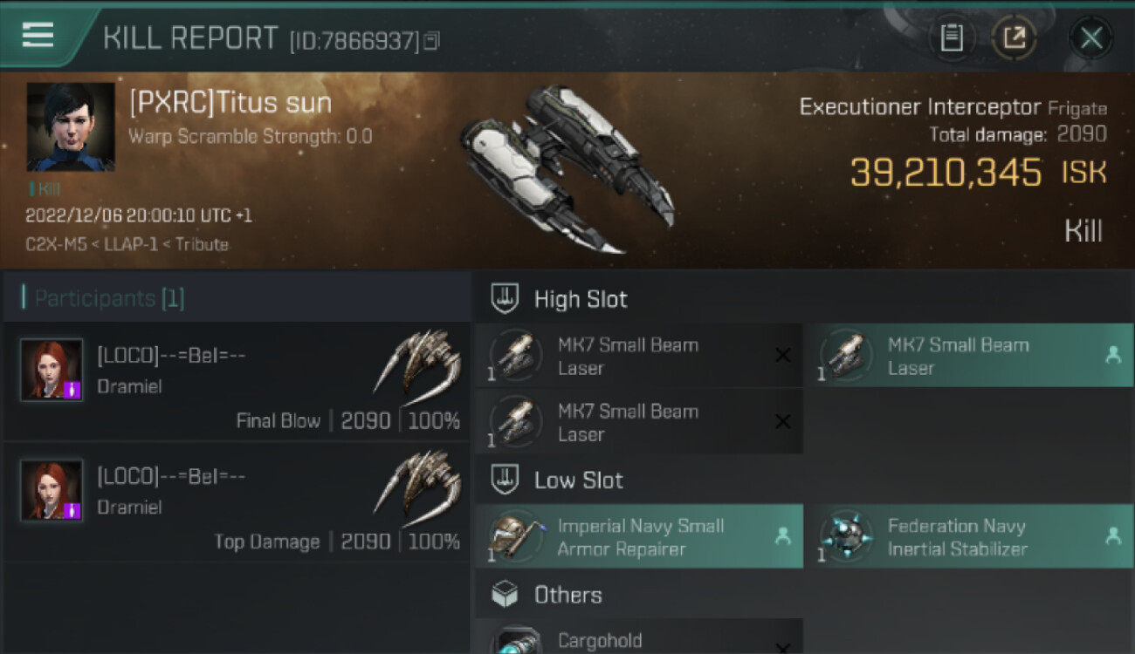Expand the Others section
Viewport: 1135px width, 654px height.
pos(567,596)
